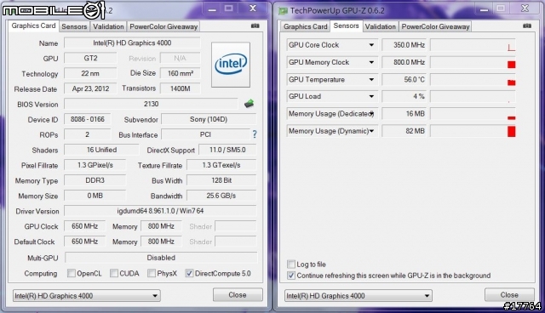Uncheck the DirectCompute 5.0 checkbox
The image size is (545, 313).
pos(189,273)
